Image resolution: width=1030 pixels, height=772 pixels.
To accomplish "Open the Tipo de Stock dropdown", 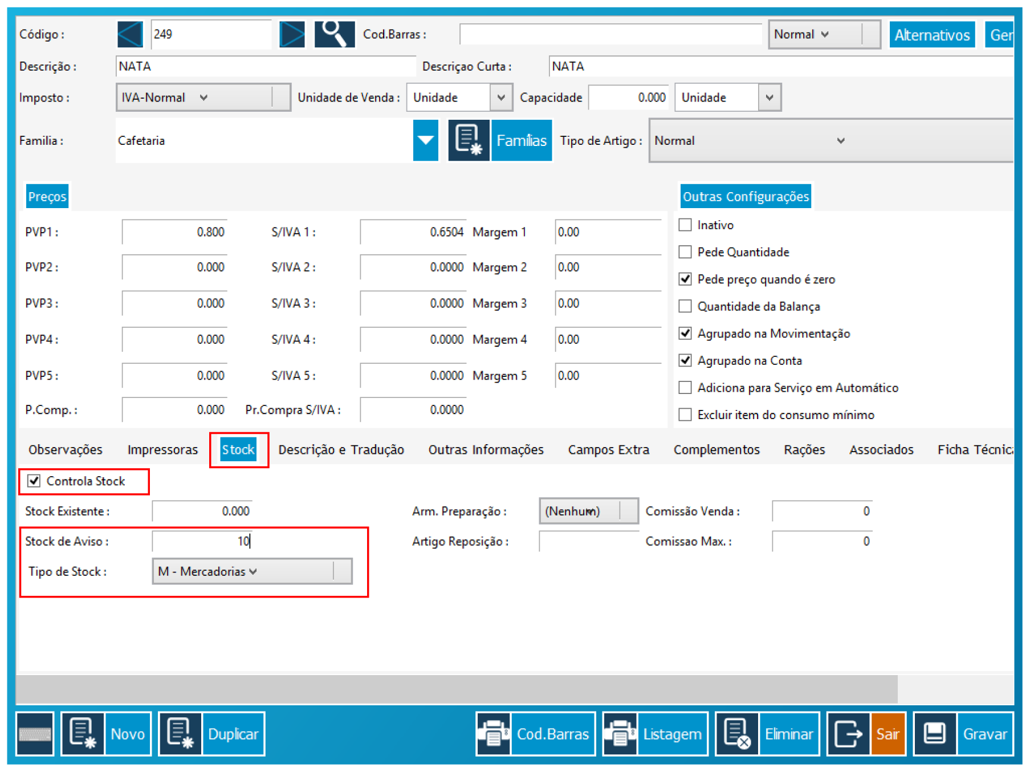I will (251, 571).
